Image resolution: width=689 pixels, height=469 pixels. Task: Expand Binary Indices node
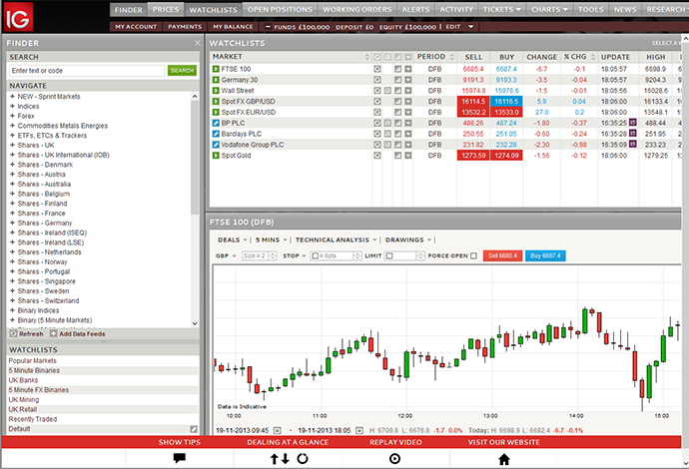[12, 310]
